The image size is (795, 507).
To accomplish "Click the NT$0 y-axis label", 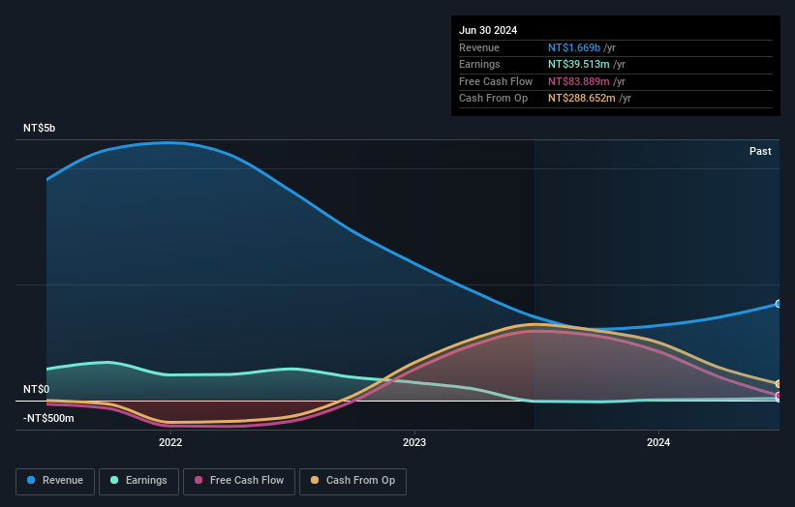I will [x=37, y=389].
